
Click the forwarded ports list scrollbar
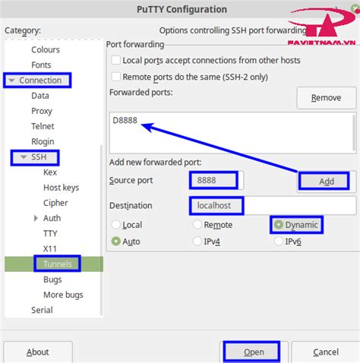[354, 133]
